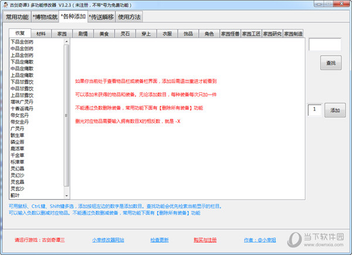Switch to the 常用功能 tab

pos(17,17)
